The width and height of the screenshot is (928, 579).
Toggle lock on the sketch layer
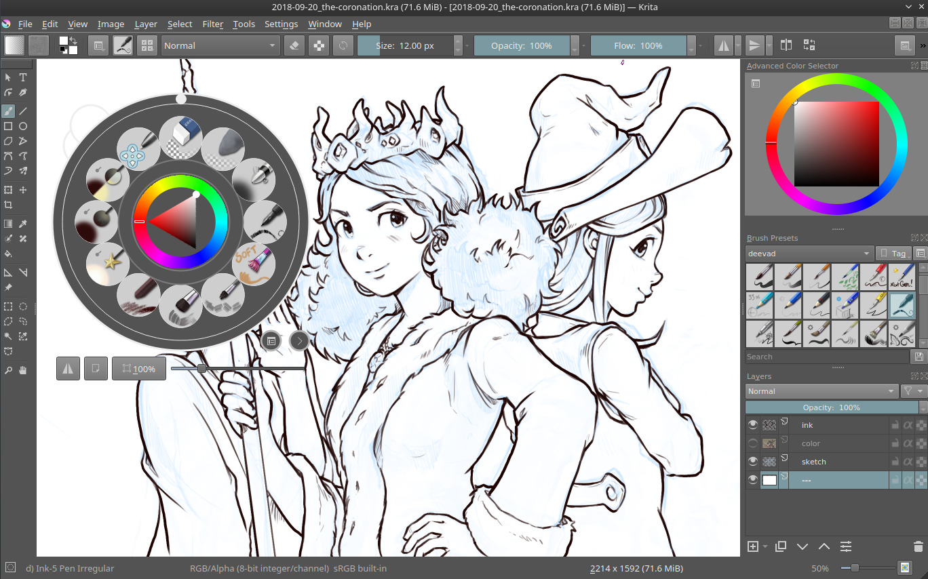895,462
